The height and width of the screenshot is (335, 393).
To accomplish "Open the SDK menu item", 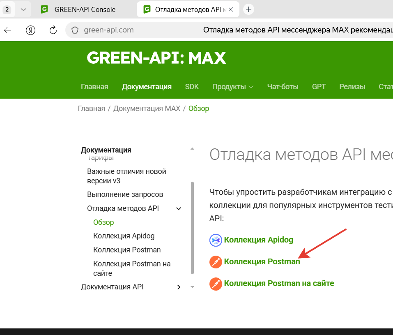I will [x=192, y=87].
